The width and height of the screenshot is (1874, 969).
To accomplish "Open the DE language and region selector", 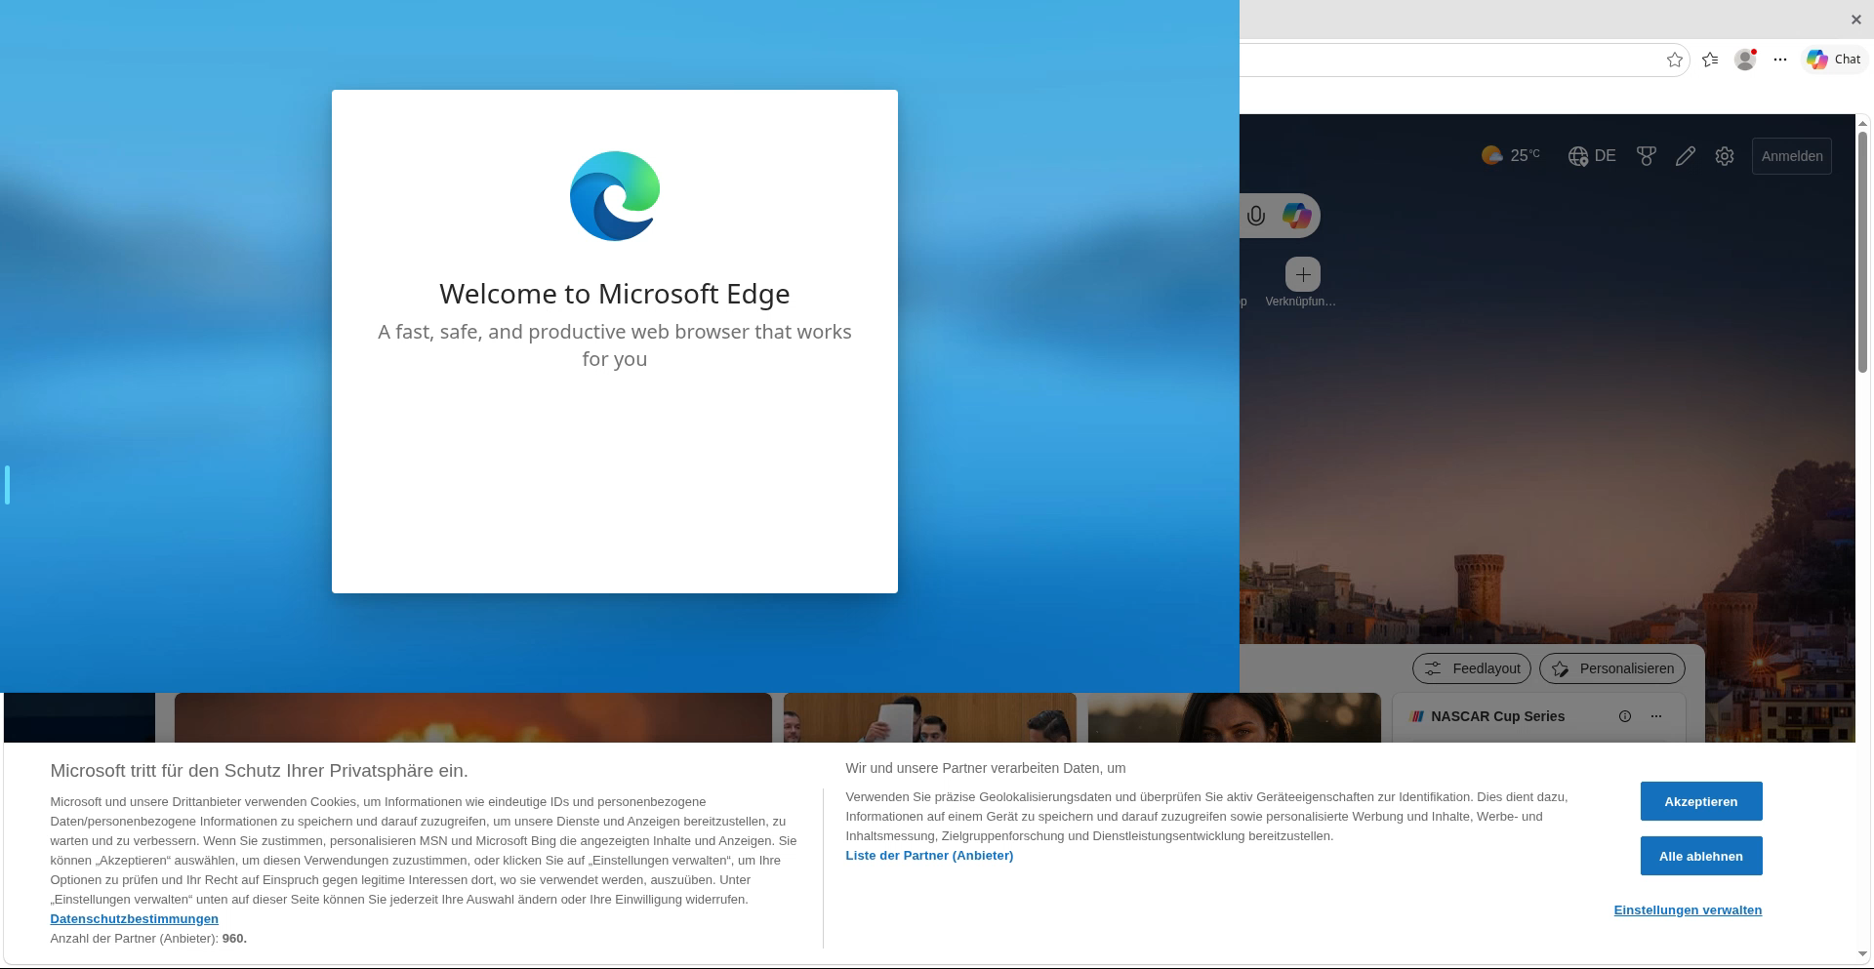I will (1592, 156).
